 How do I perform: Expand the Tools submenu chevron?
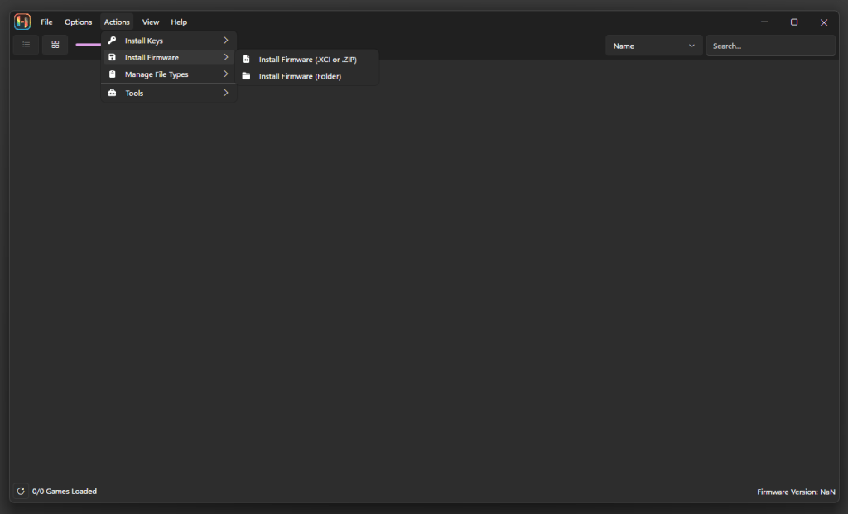(x=225, y=93)
